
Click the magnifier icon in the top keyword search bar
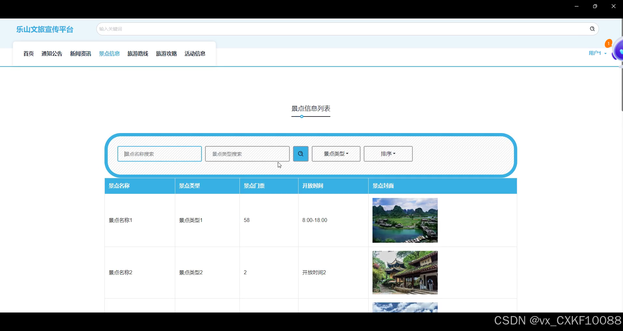tap(592, 29)
